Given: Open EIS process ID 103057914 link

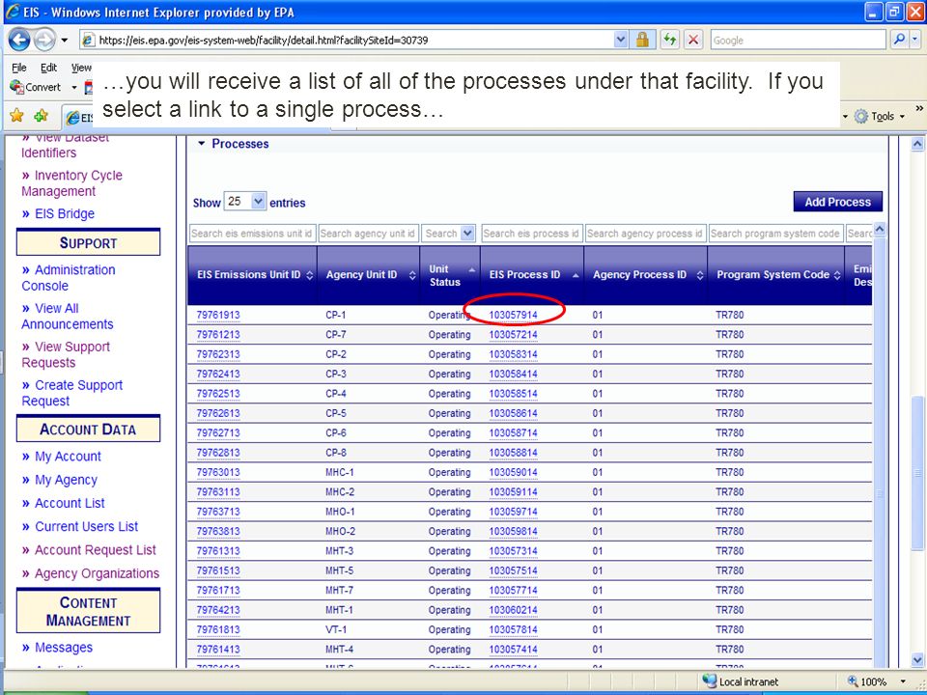Looking at the screenshot, I should [513, 315].
